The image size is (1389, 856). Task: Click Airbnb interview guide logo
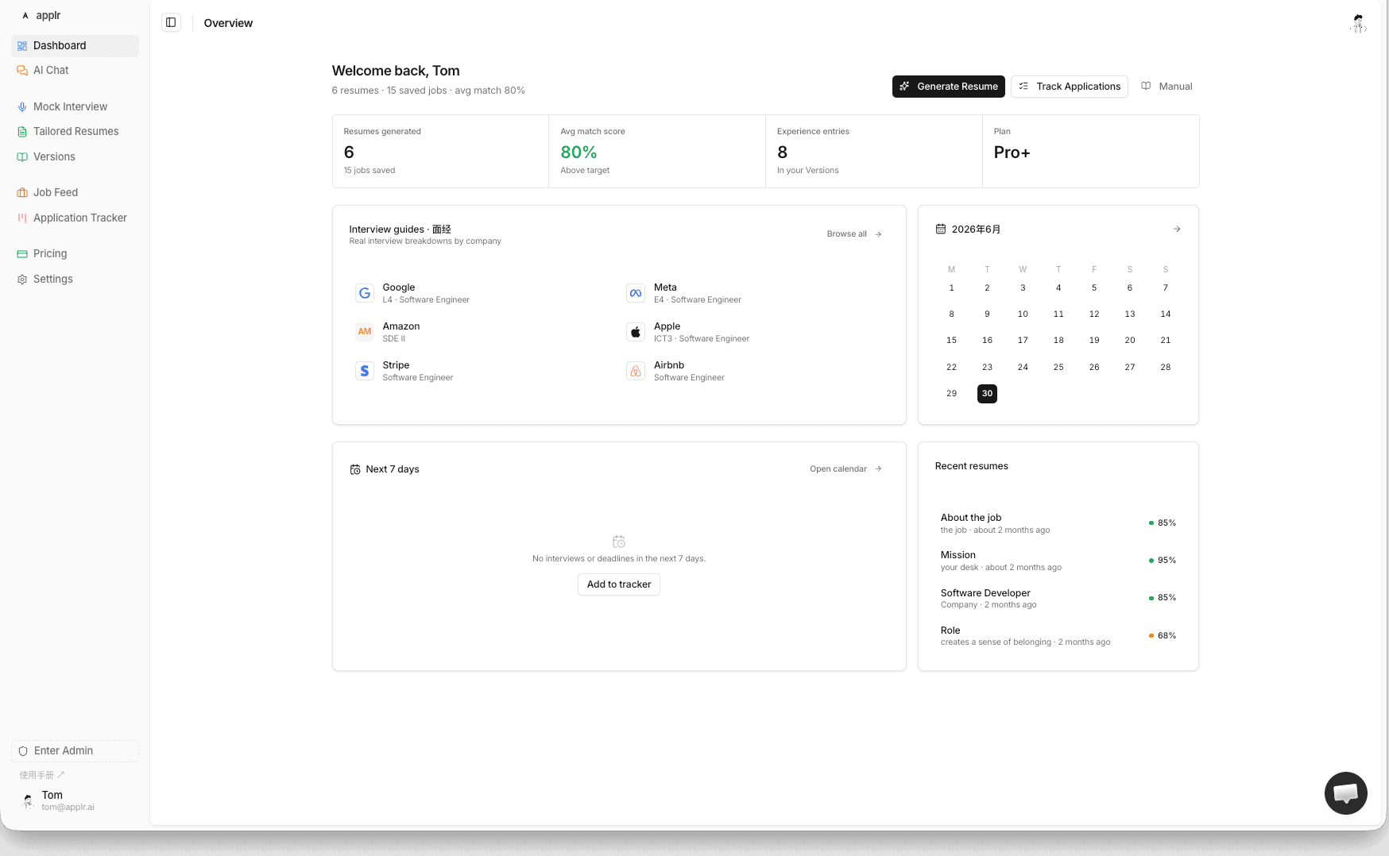point(636,371)
